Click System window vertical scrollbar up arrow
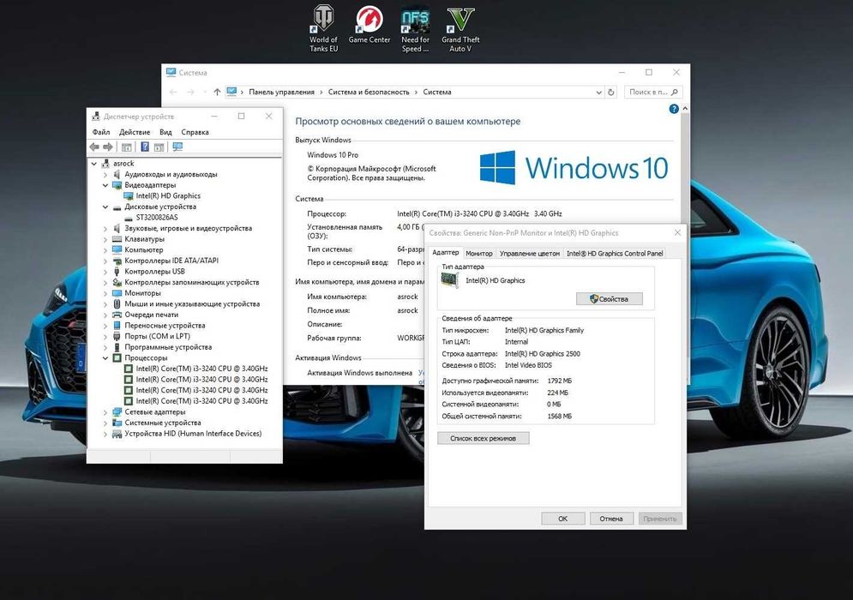This screenshot has width=853, height=600. click(x=685, y=109)
